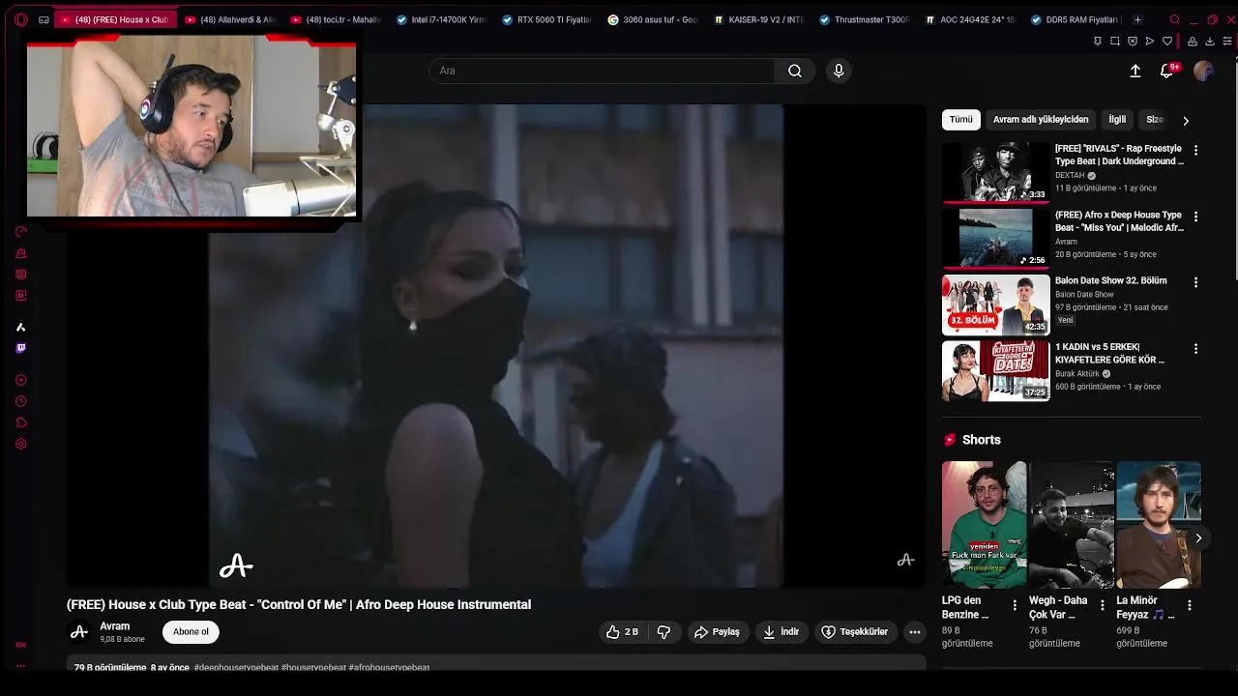
Task: Add page to bookmarks heart icon
Action: click(1166, 41)
